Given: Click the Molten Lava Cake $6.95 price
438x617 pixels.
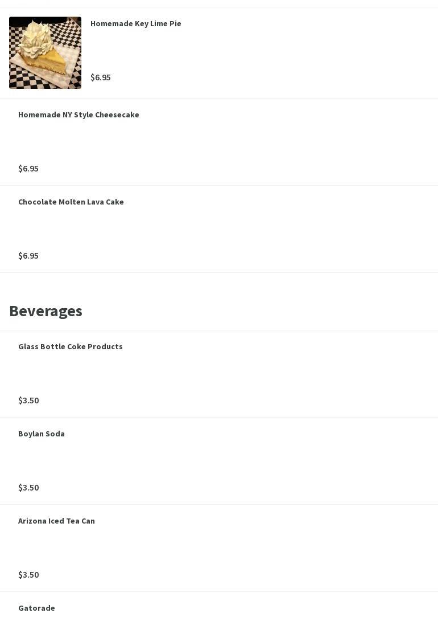Looking at the screenshot, I should (28, 256).
